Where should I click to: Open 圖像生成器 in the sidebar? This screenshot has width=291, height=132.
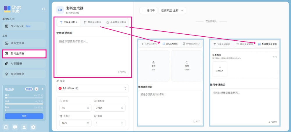click(x=24, y=43)
